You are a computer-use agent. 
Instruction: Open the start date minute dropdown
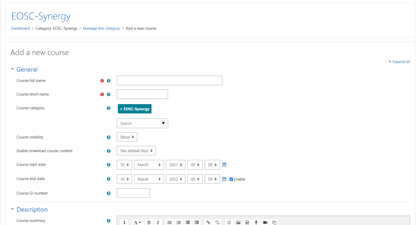[x=212, y=165]
